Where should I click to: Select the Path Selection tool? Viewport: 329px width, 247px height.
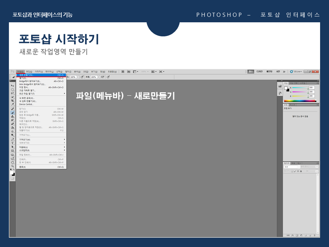coord(13,146)
